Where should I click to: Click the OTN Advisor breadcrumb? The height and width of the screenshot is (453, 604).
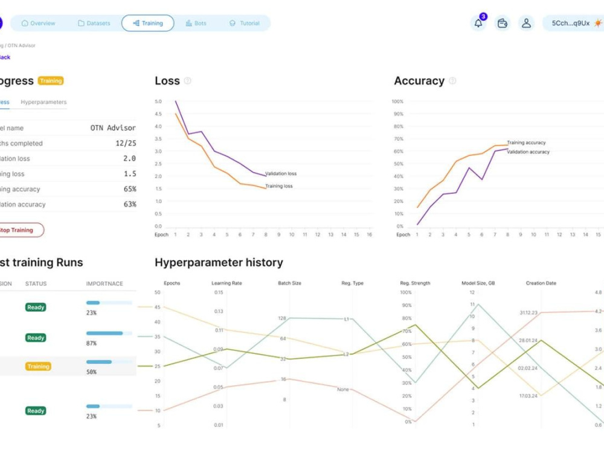[x=22, y=45]
